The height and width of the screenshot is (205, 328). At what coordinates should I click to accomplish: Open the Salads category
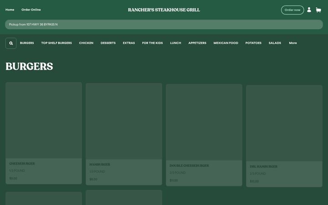pos(275,43)
